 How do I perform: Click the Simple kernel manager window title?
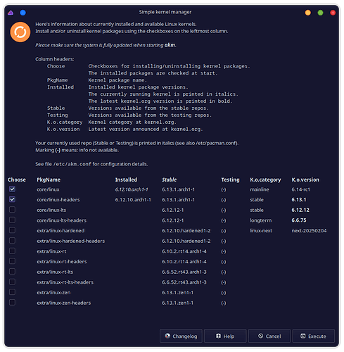165,12
